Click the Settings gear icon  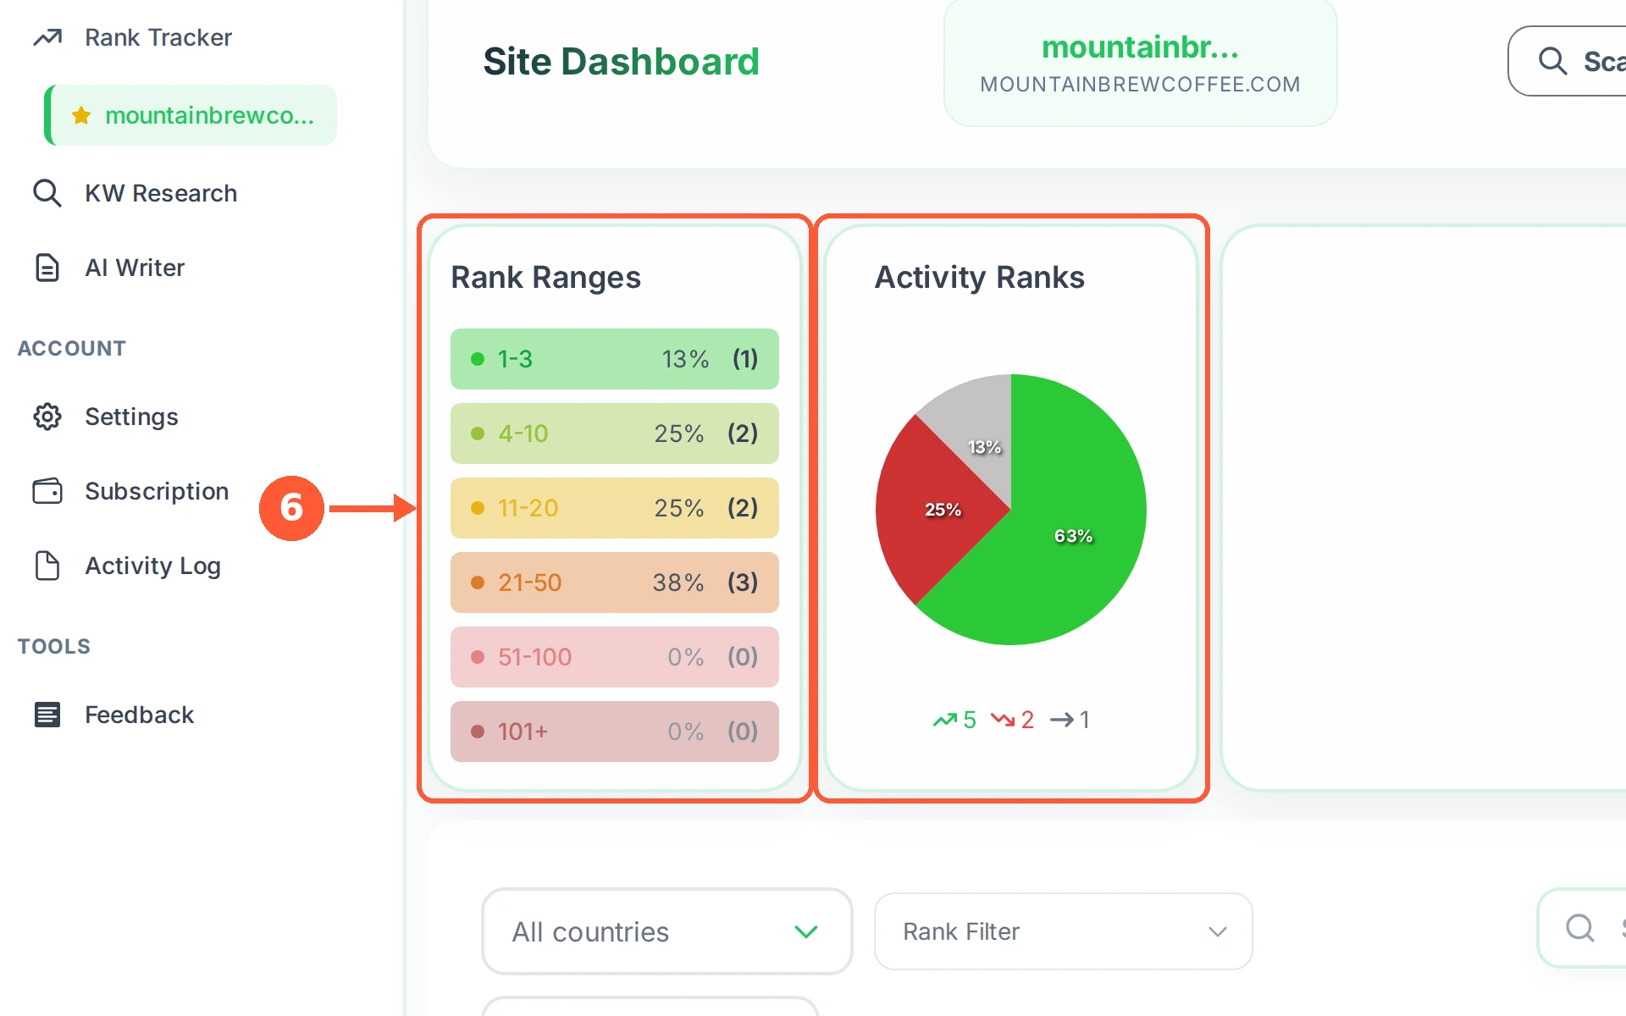coord(47,417)
